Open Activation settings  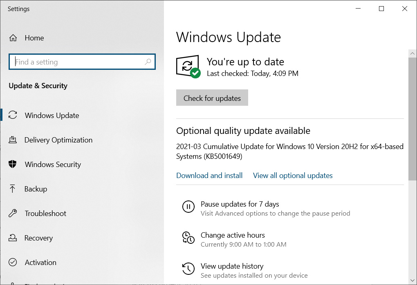[40, 263]
